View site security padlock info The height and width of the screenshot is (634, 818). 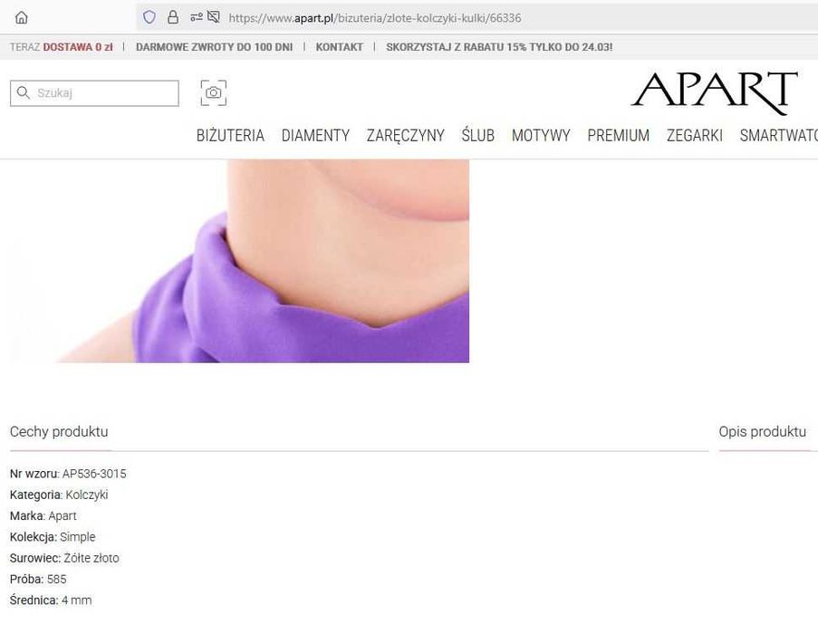point(173,17)
